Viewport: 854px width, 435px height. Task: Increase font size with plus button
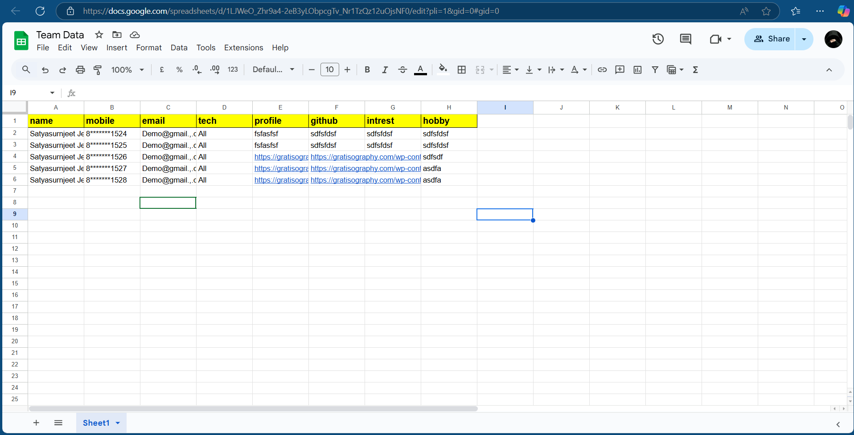[347, 69]
